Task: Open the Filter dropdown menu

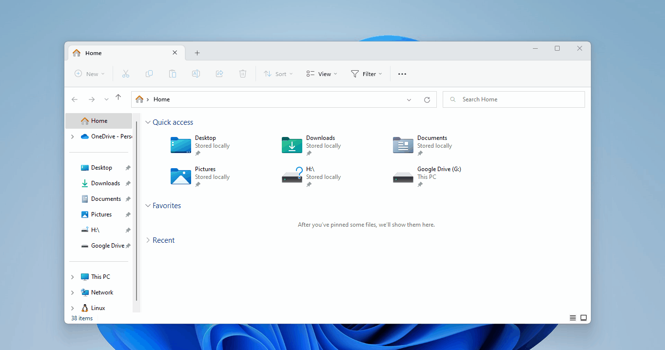Action: click(x=367, y=74)
